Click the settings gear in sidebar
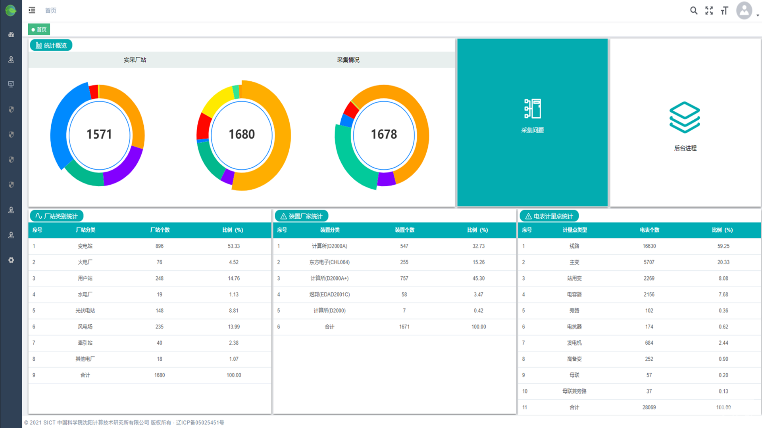Viewport: 762px width, 428px height. point(11,260)
